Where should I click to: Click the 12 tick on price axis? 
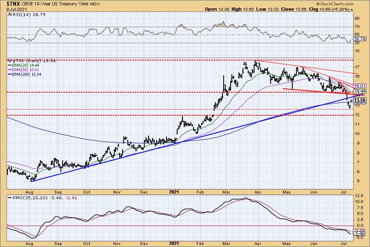(357, 114)
